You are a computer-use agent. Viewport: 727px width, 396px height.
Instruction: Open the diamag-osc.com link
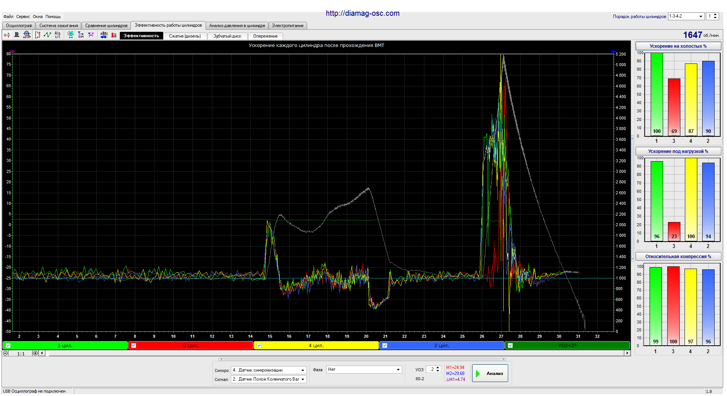pyautogui.click(x=363, y=14)
